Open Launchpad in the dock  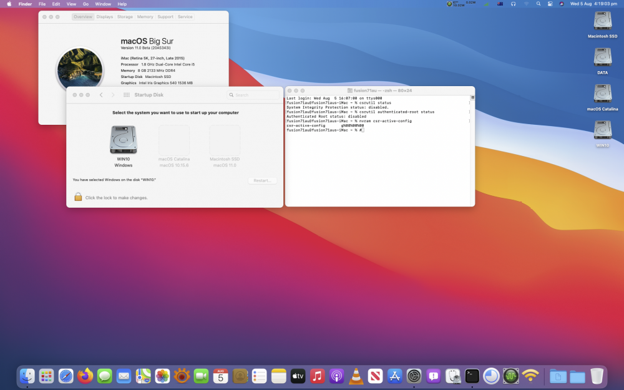47,376
